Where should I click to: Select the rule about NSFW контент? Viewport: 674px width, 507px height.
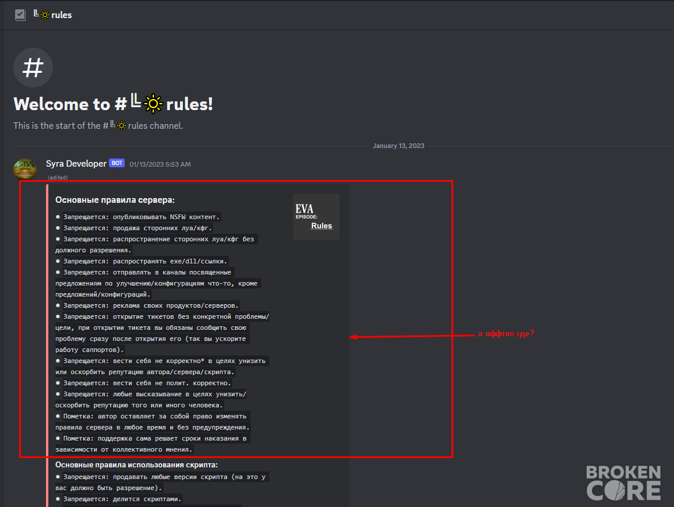click(137, 217)
